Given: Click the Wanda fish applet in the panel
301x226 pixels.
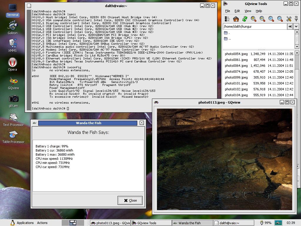Looking at the screenshot, I should pos(278,223).
